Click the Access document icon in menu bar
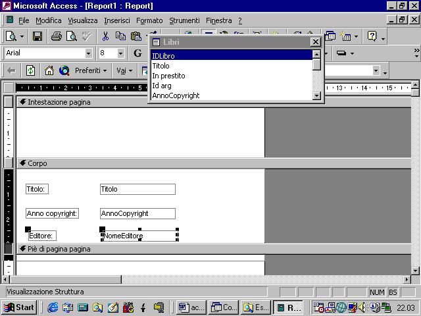This screenshot has height=316, width=421. pos(10,20)
